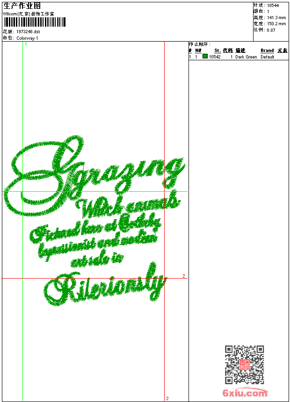Click the Wilcom studio name text

(x=29, y=14)
